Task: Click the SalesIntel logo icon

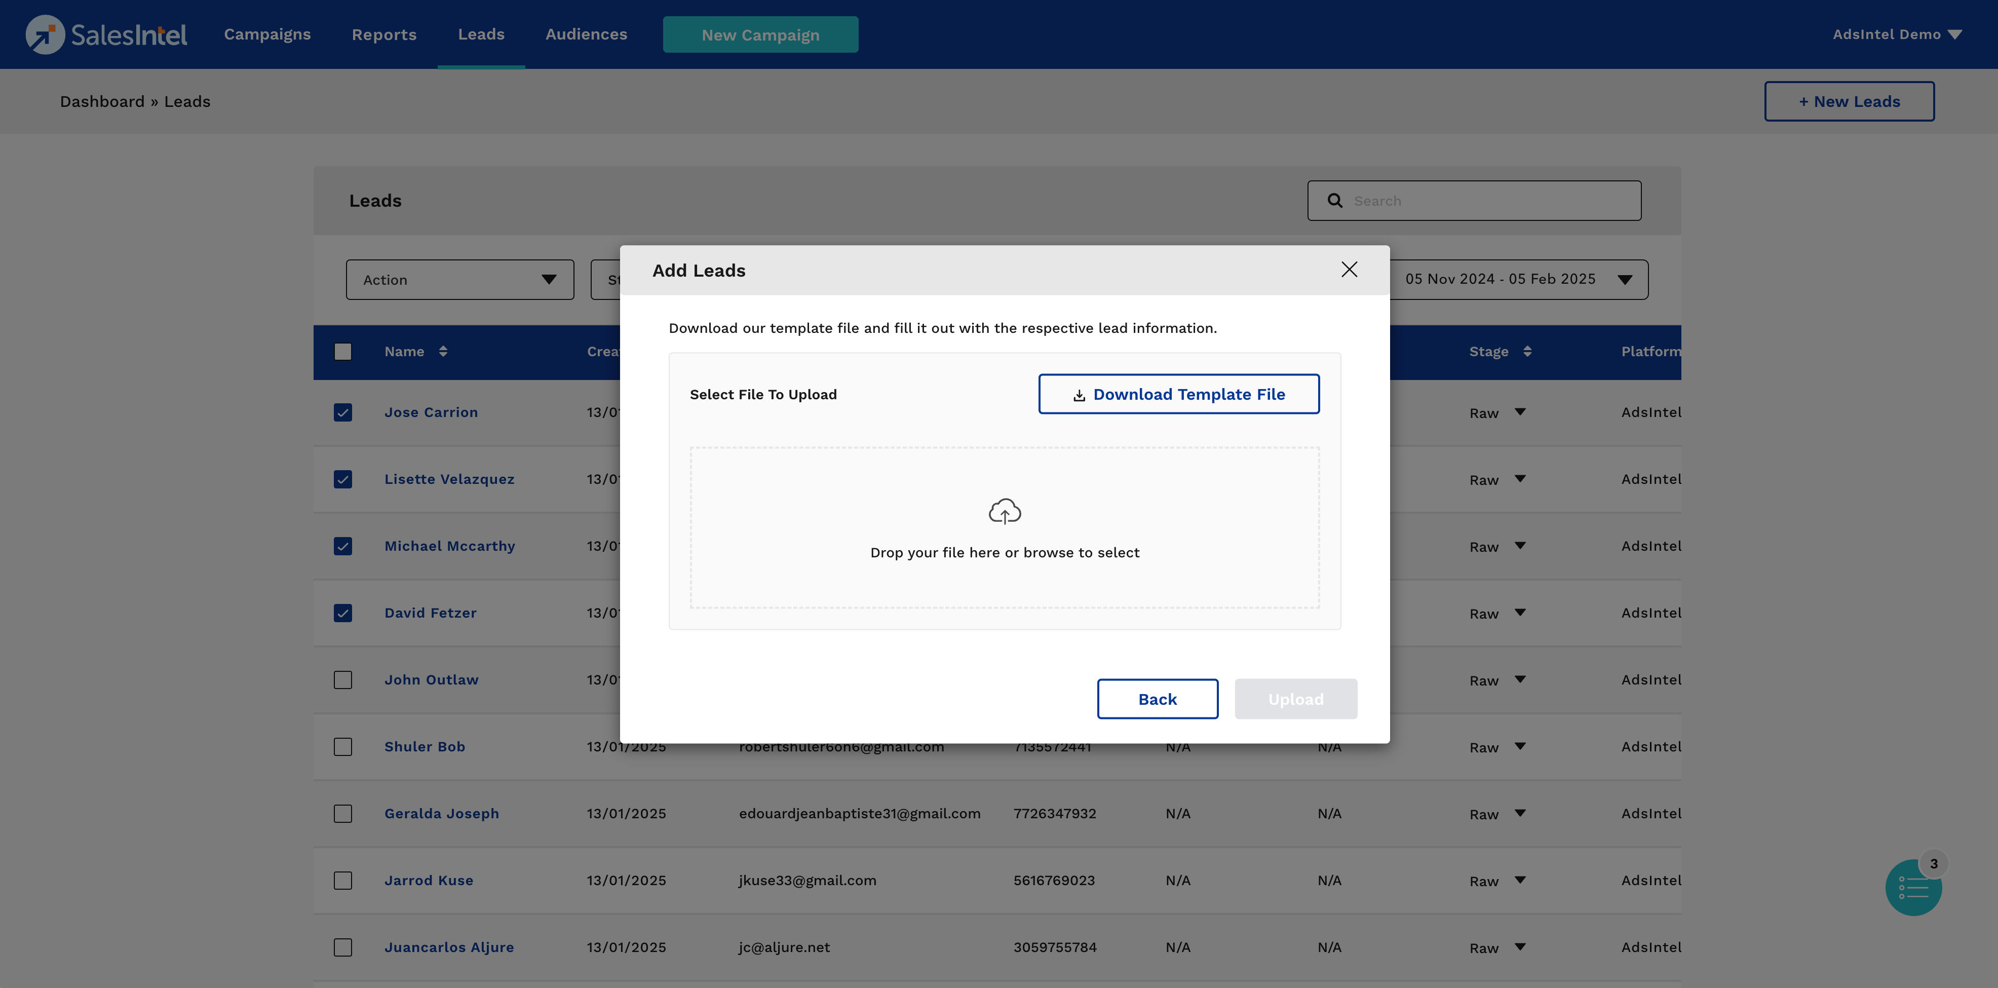Action: 45,35
